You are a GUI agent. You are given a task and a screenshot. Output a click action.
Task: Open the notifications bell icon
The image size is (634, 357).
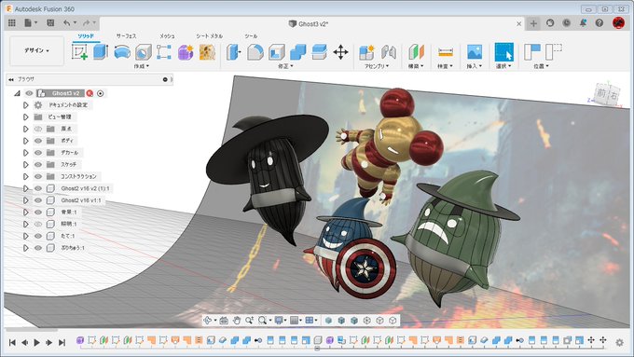click(583, 23)
